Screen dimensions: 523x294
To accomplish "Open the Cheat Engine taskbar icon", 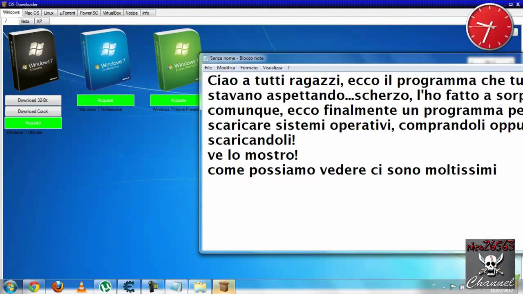I will [x=129, y=287].
